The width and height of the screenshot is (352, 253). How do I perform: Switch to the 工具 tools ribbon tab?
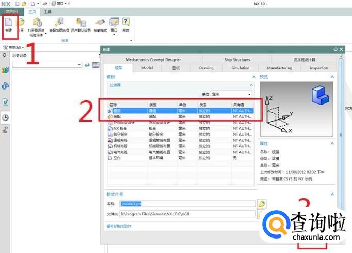(x=47, y=12)
